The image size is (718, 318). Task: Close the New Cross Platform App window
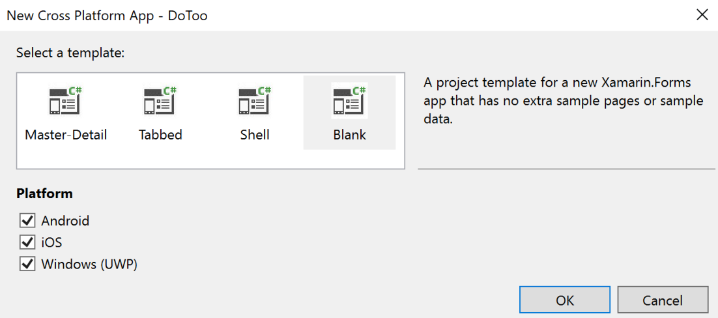pos(702,15)
